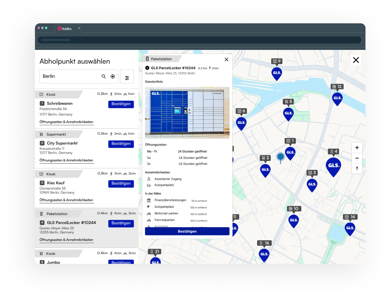Confirm Schreibwaren pickup with Bestätigen
The height and width of the screenshot is (299, 389).
pyautogui.click(x=121, y=104)
